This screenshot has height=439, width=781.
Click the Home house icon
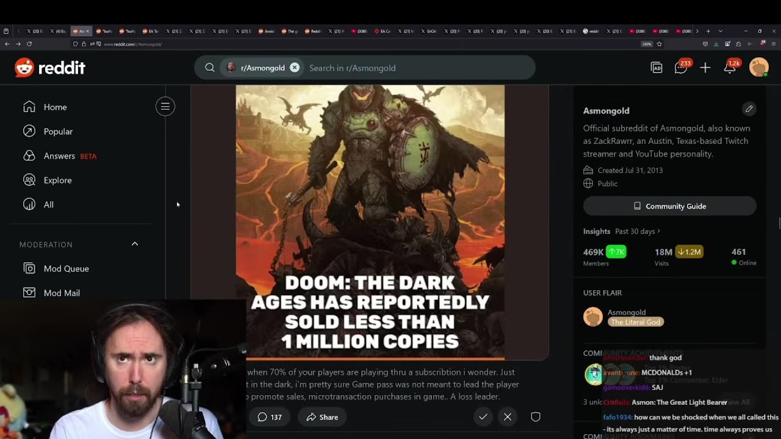click(29, 107)
